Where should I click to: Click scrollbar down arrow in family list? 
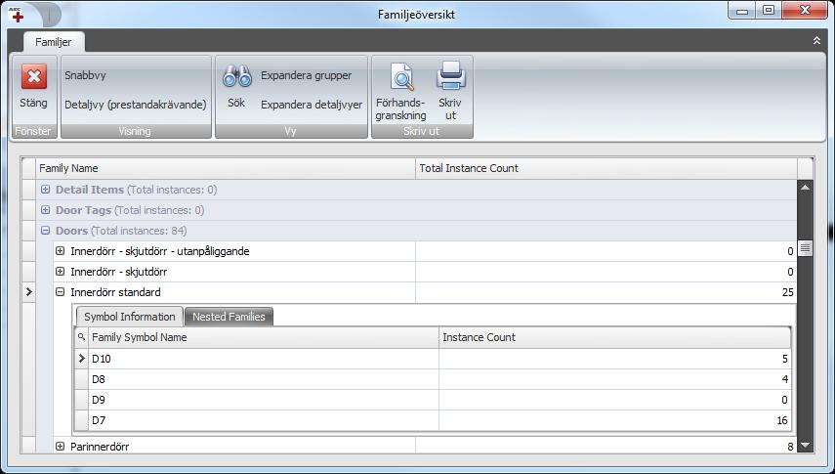[x=805, y=445]
